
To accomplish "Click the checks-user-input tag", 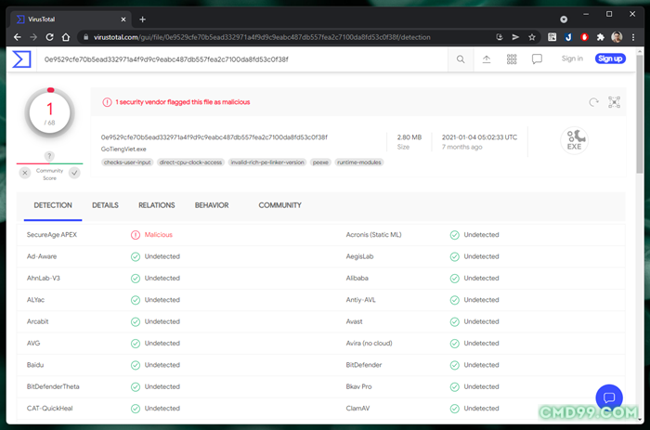I will pos(127,163).
